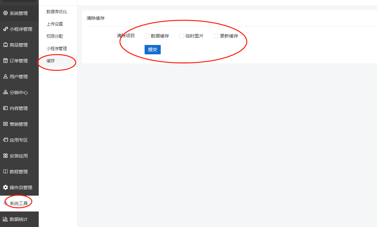The width and height of the screenshot is (377, 227).
Task: Click the cog icon beside 操作员管理
Action: tap(5, 187)
